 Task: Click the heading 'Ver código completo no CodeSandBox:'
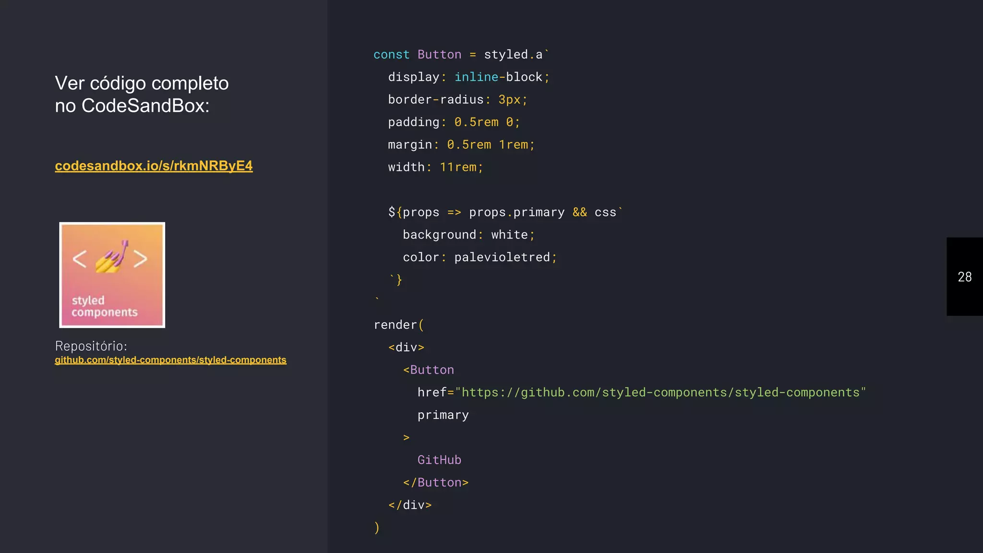142,94
